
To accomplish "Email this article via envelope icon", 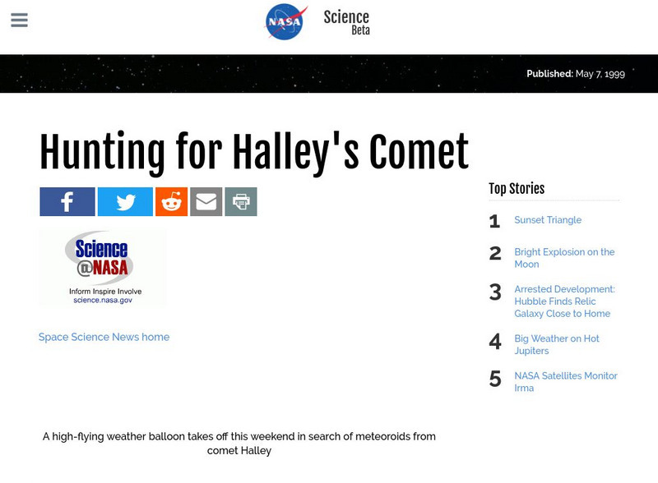I will [x=206, y=201].
